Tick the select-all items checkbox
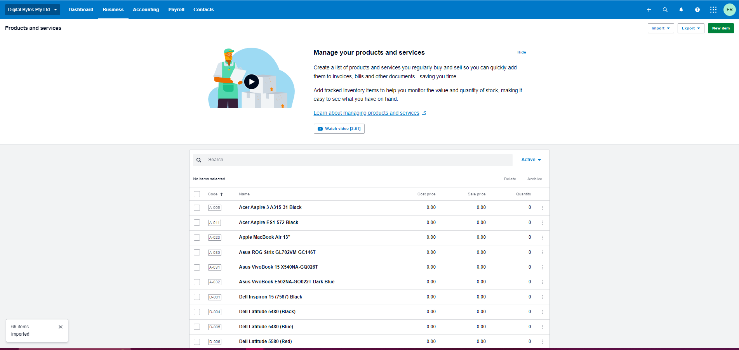This screenshot has width=739, height=350. pyautogui.click(x=197, y=194)
